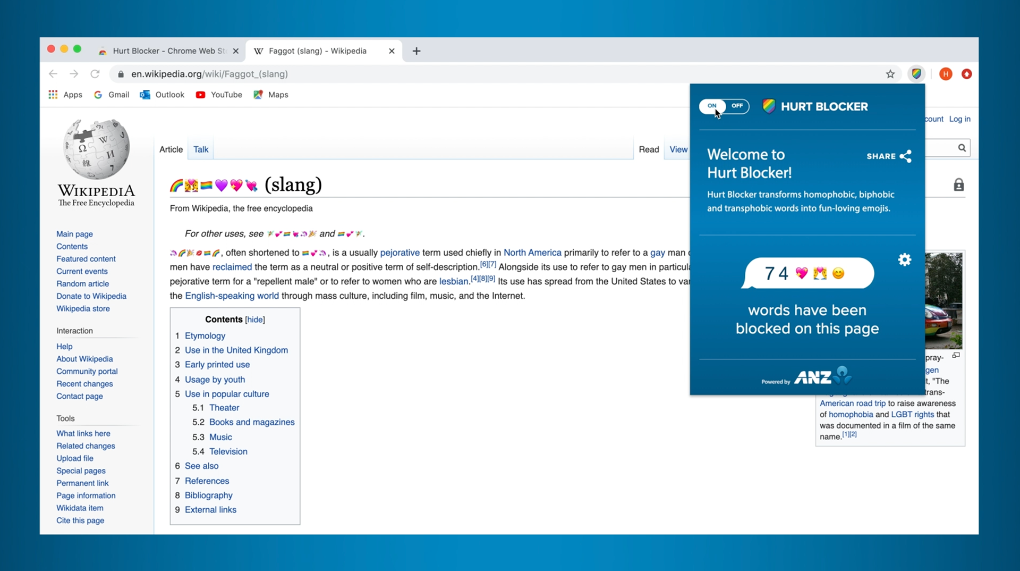
Task: Open the Gmail bookmark
Action: (x=112, y=95)
